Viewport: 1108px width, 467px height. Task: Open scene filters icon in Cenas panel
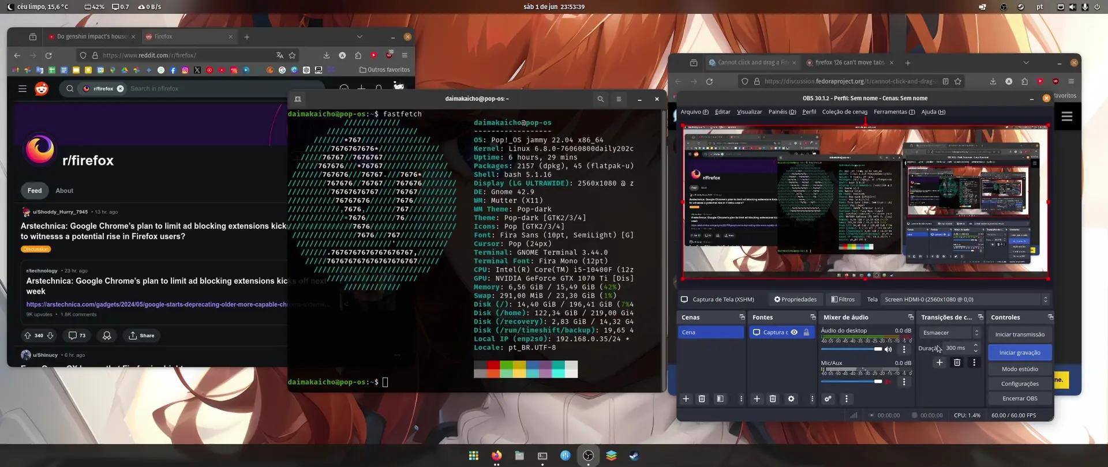pos(720,399)
